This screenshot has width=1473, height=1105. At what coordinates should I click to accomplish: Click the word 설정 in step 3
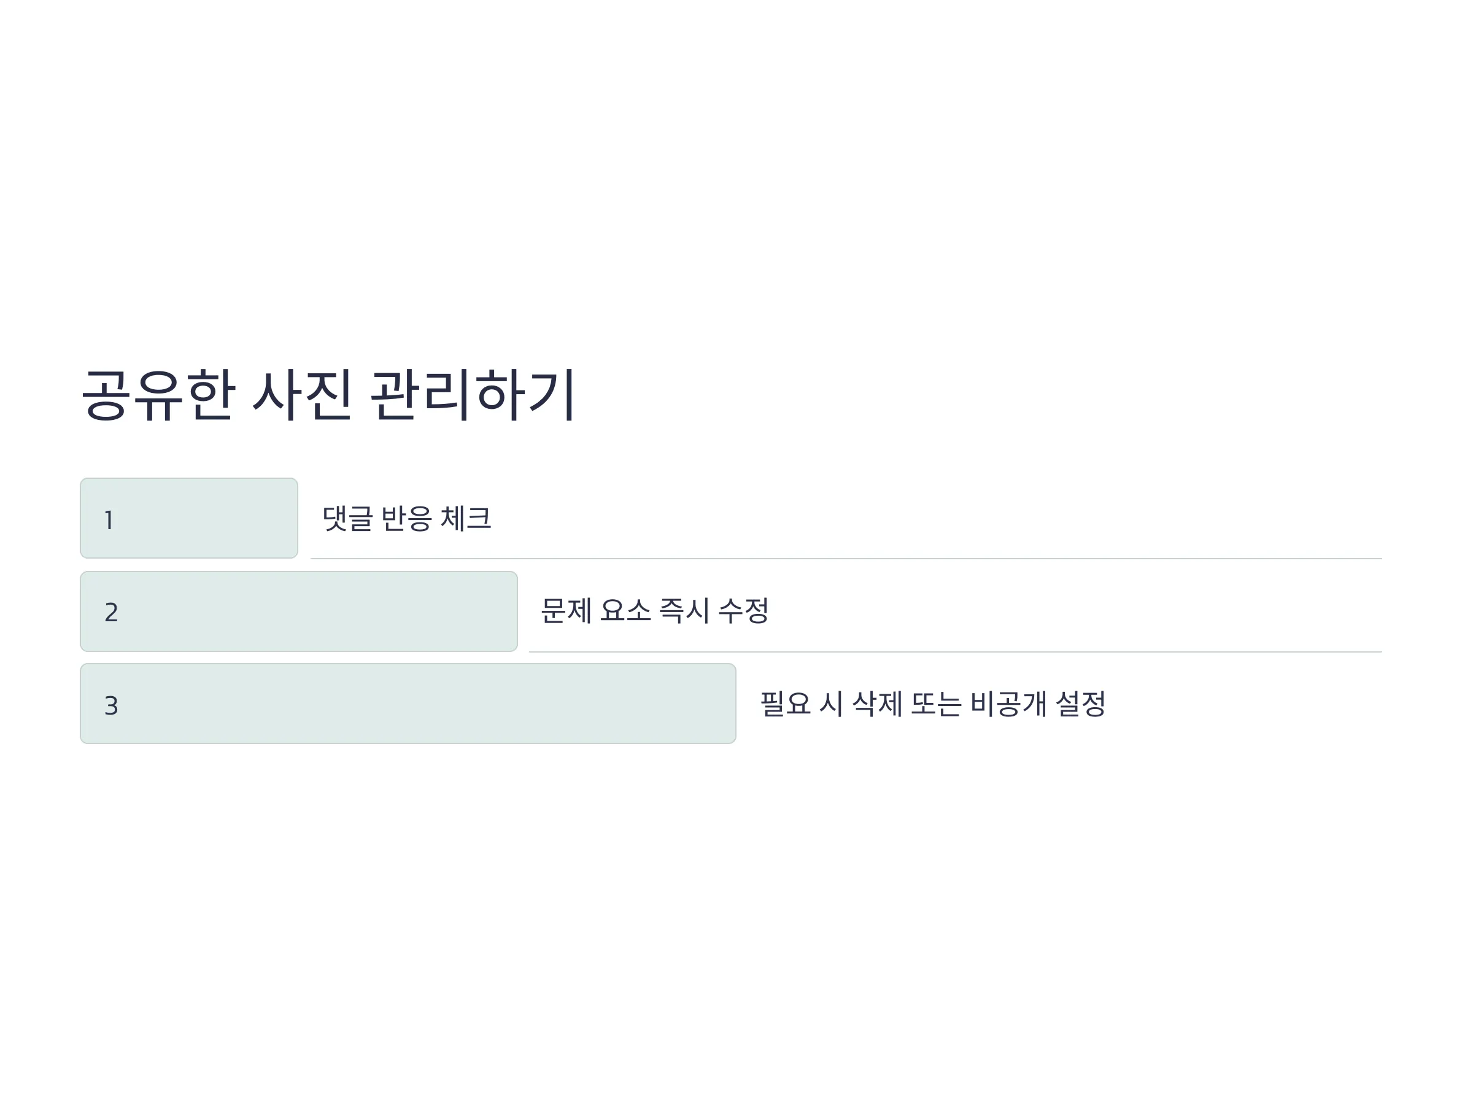point(1081,704)
